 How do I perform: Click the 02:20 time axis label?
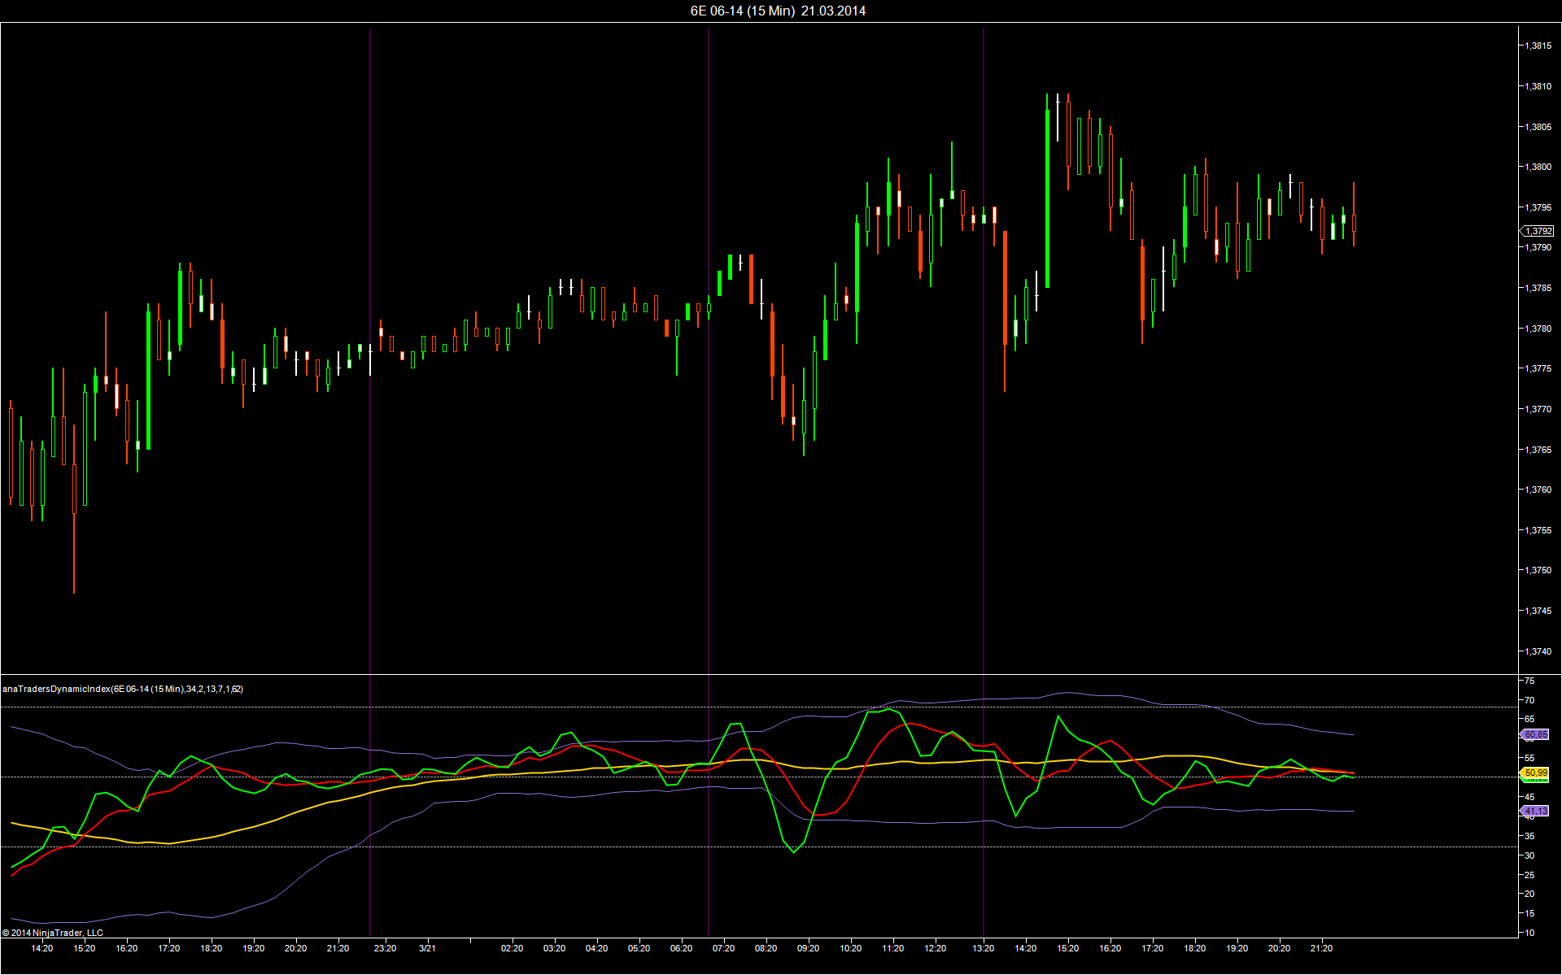pos(512,948)
